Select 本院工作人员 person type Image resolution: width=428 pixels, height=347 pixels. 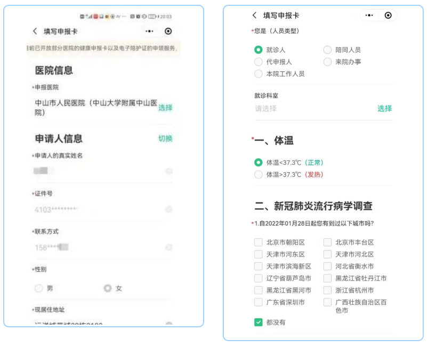click(x=259, y=74)
